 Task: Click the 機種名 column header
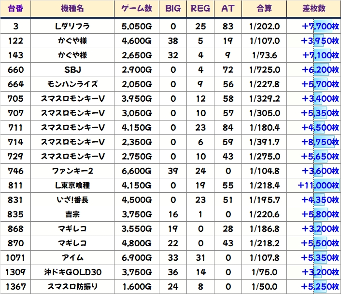tap(72, 9)
